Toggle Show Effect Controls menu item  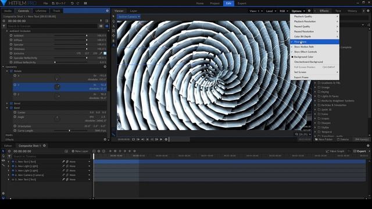[x=314, y=52]
